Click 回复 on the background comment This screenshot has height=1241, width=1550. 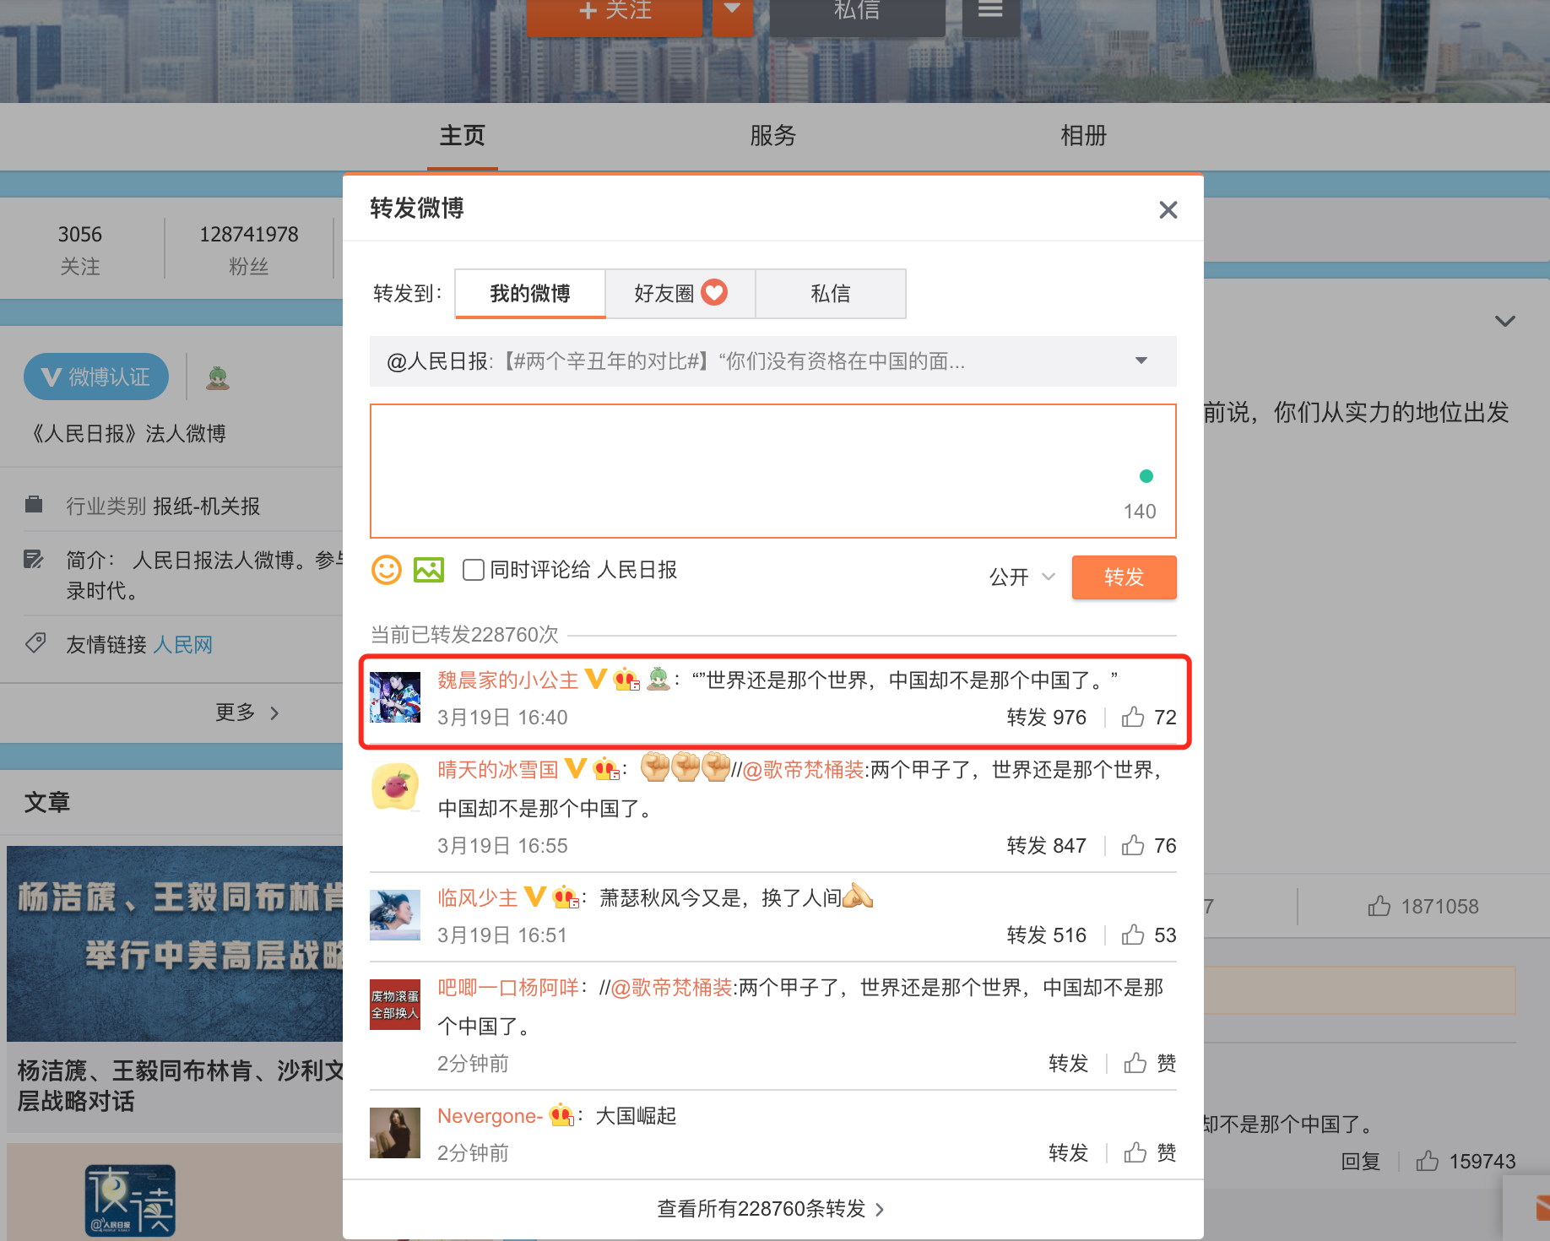point(1360,1161)
